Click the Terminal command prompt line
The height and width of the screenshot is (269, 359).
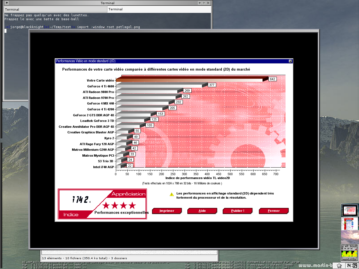(x=72, y=27)
